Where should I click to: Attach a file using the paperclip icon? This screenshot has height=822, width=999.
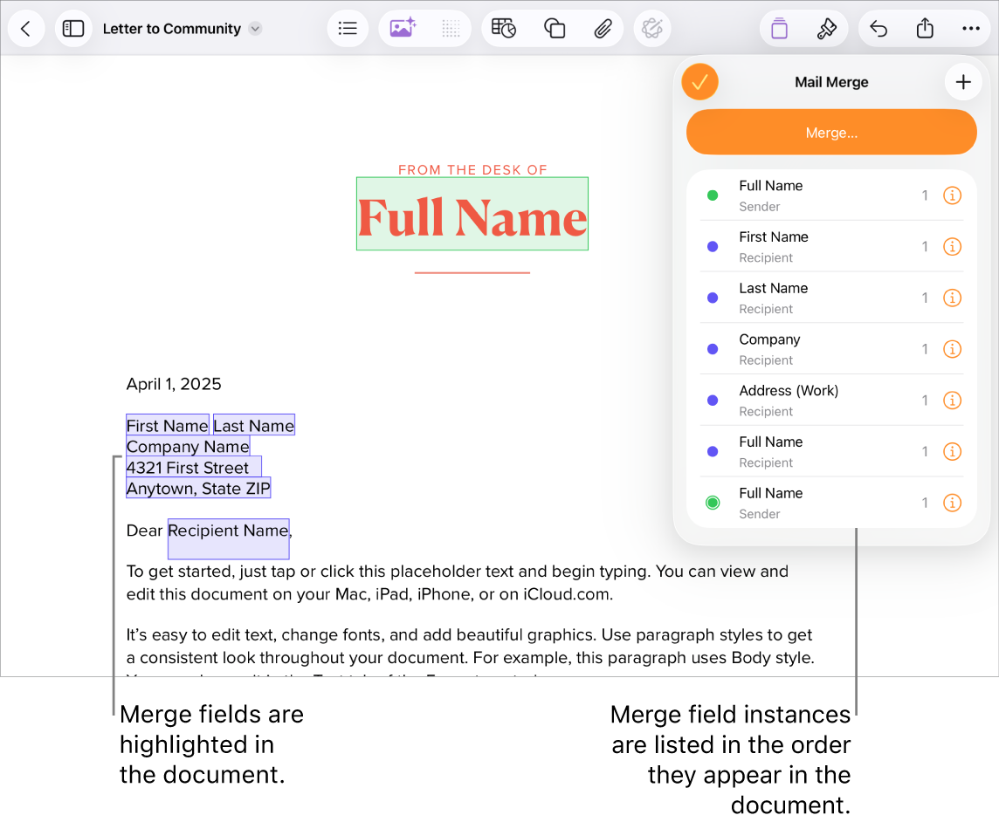click(603, 28)
